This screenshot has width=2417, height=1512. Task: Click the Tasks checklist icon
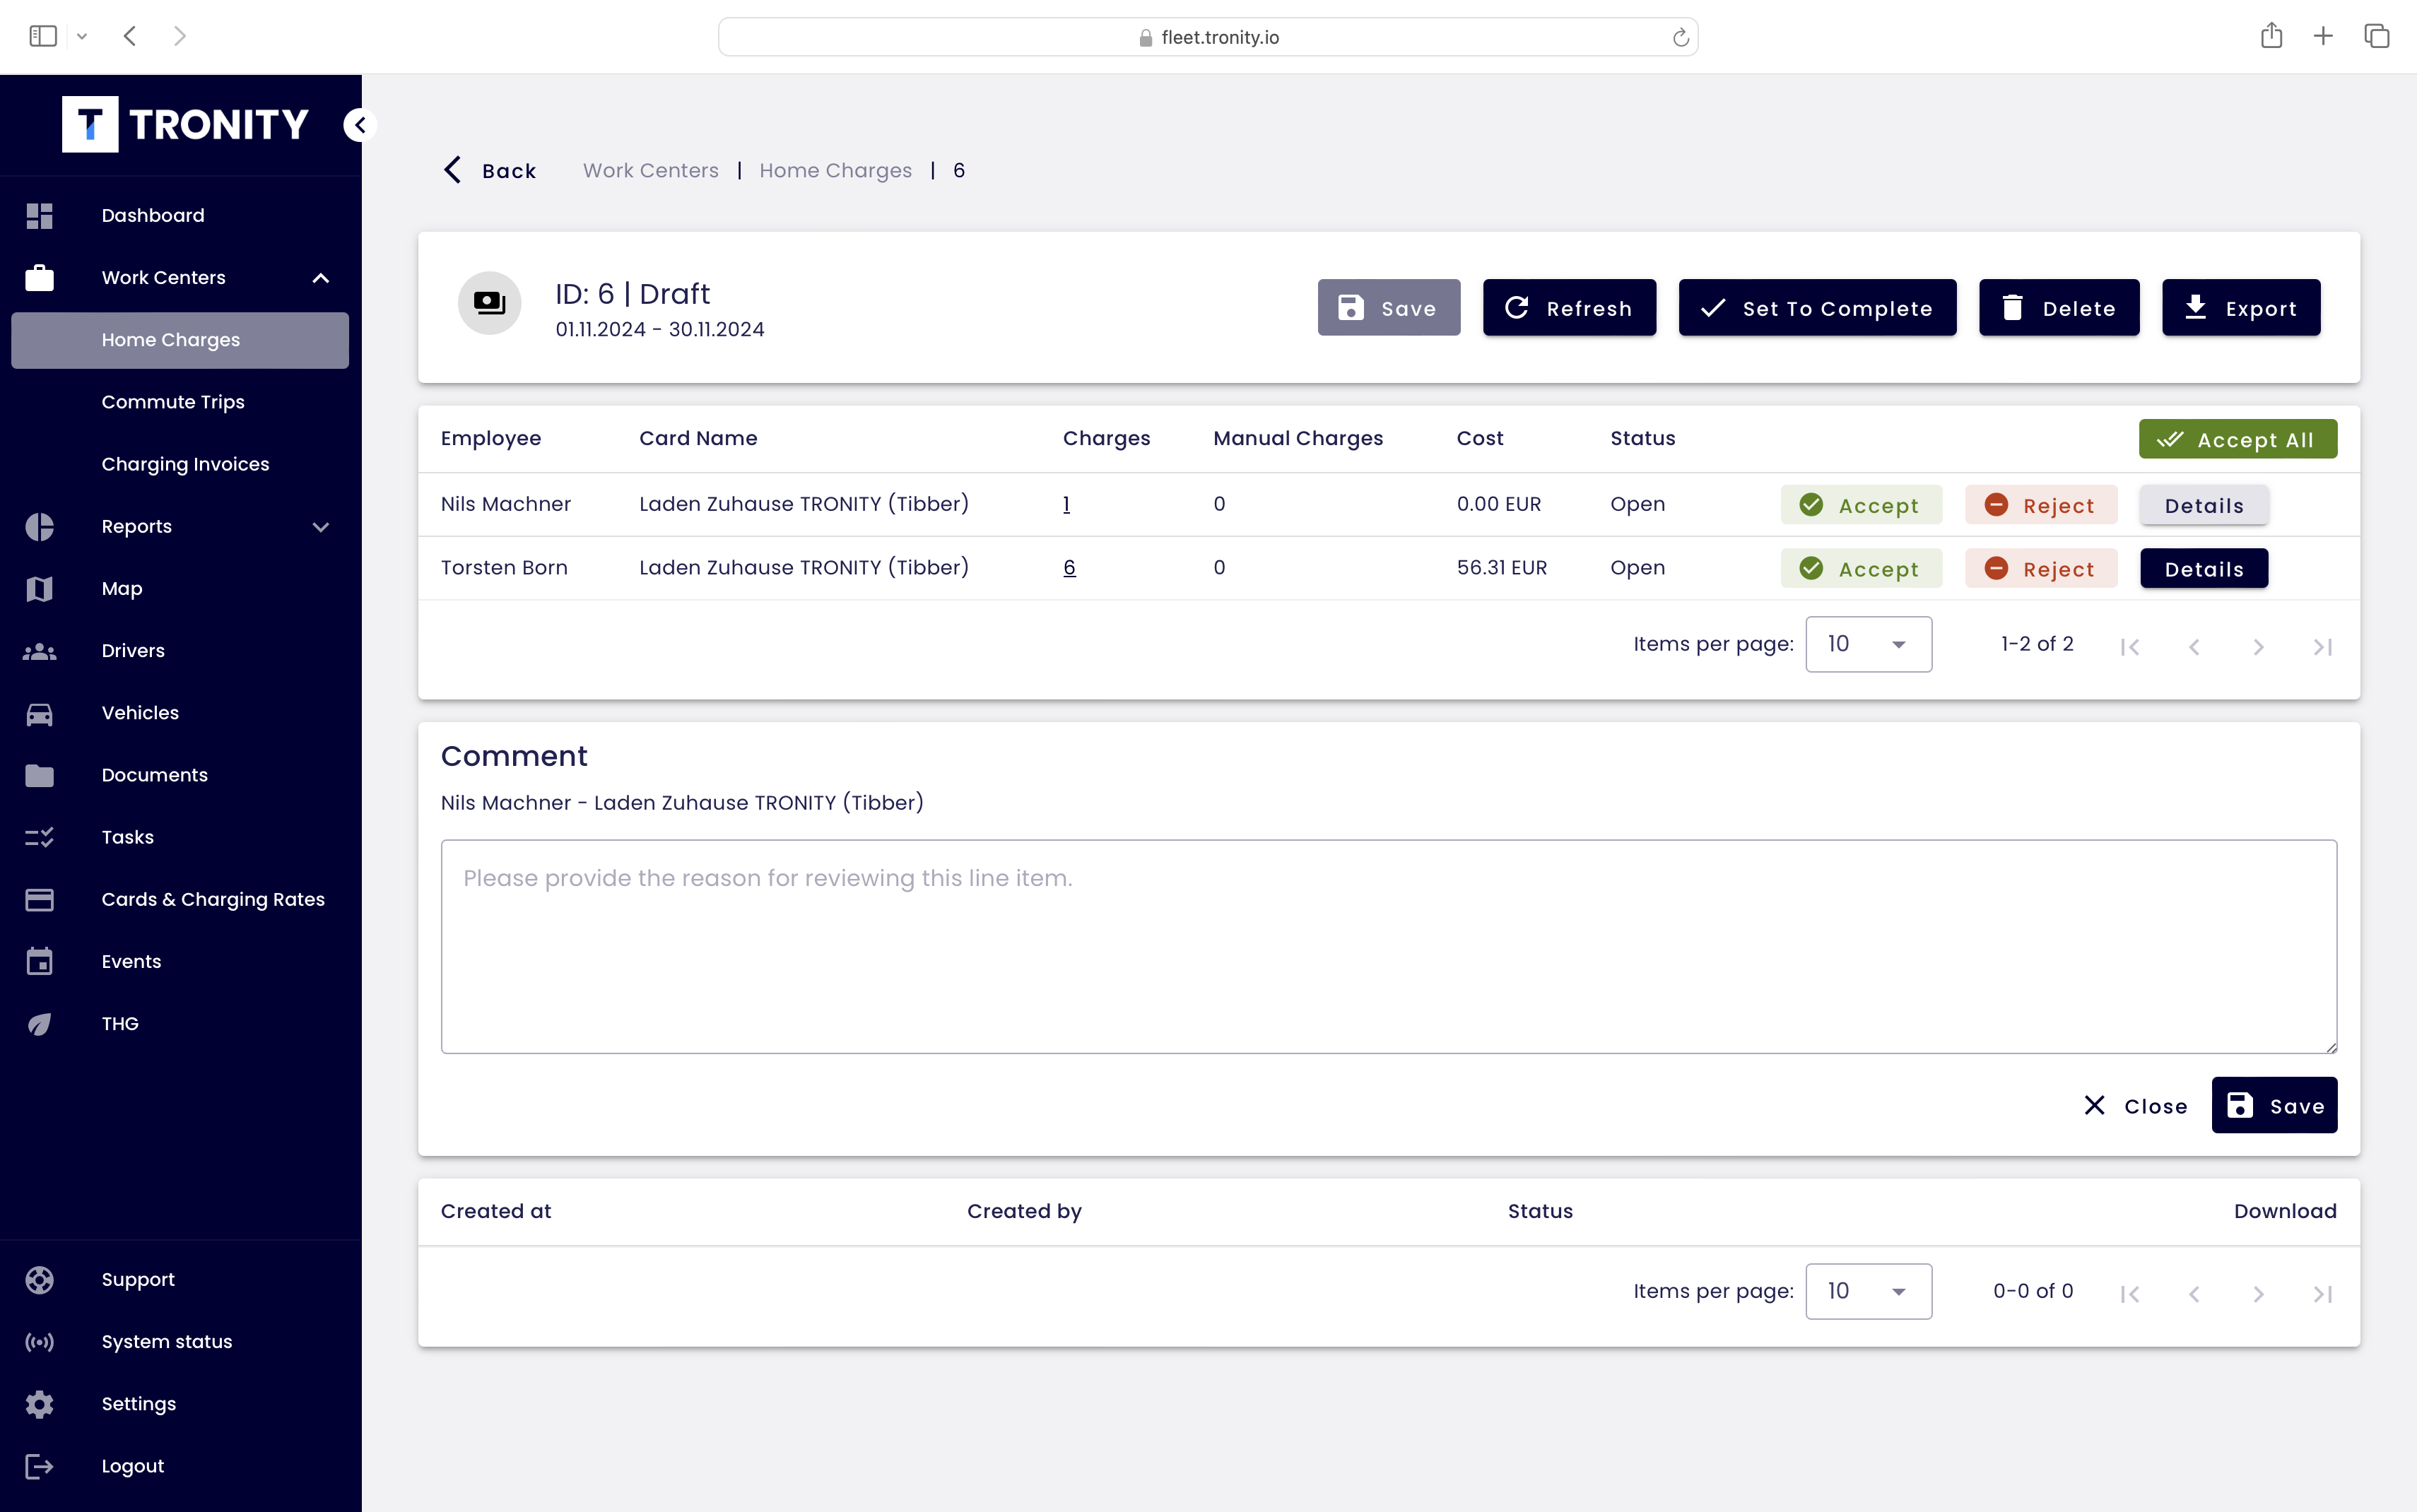[x=39, y=837]
